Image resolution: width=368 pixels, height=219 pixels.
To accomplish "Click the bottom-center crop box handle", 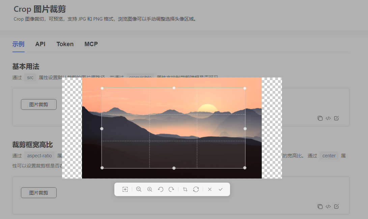I will point(174,168).
